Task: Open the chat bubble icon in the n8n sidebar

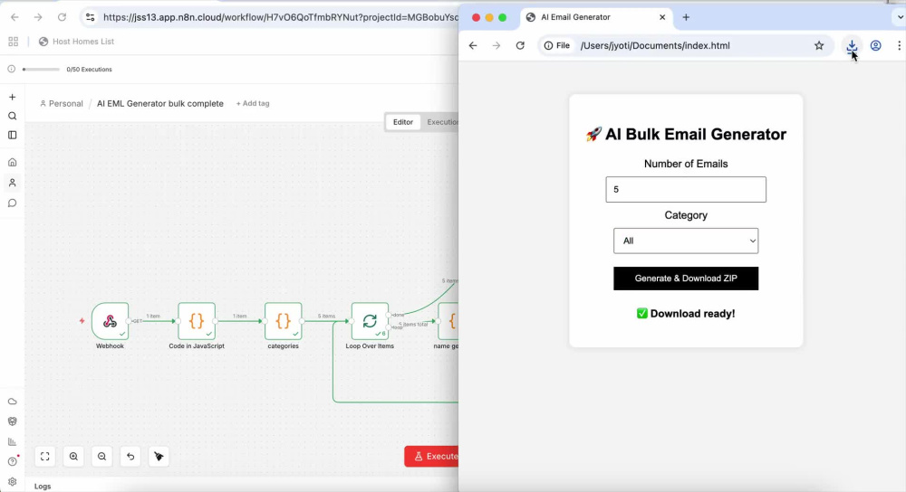Action: click(12, 203)
